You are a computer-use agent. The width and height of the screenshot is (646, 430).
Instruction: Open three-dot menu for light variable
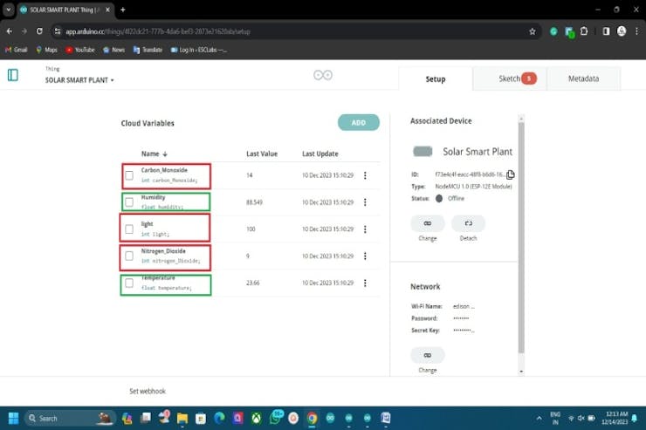click(365, 229)
